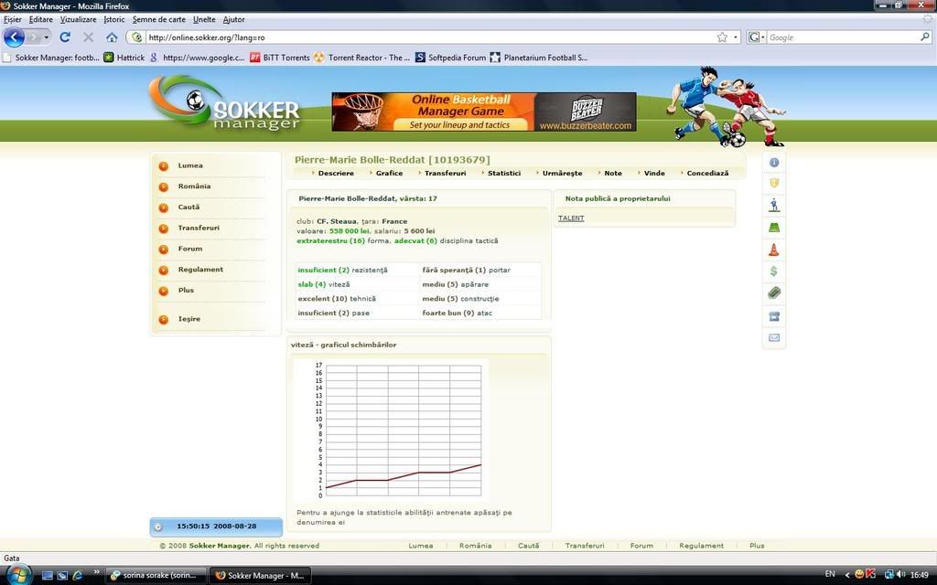937x585 pixels.
Task: Open the yellow shield club icon
Action: (x=774, y=183)
